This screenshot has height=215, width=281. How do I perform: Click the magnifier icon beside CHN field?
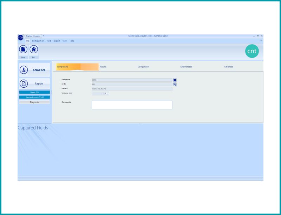pos(175,84)
